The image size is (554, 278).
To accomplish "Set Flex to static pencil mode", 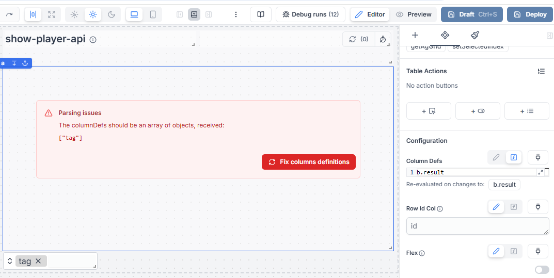I will click(496, 251).
